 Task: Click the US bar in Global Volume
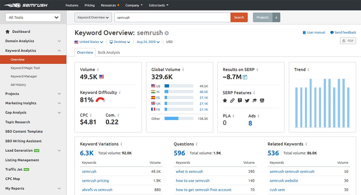click(179, 86)
